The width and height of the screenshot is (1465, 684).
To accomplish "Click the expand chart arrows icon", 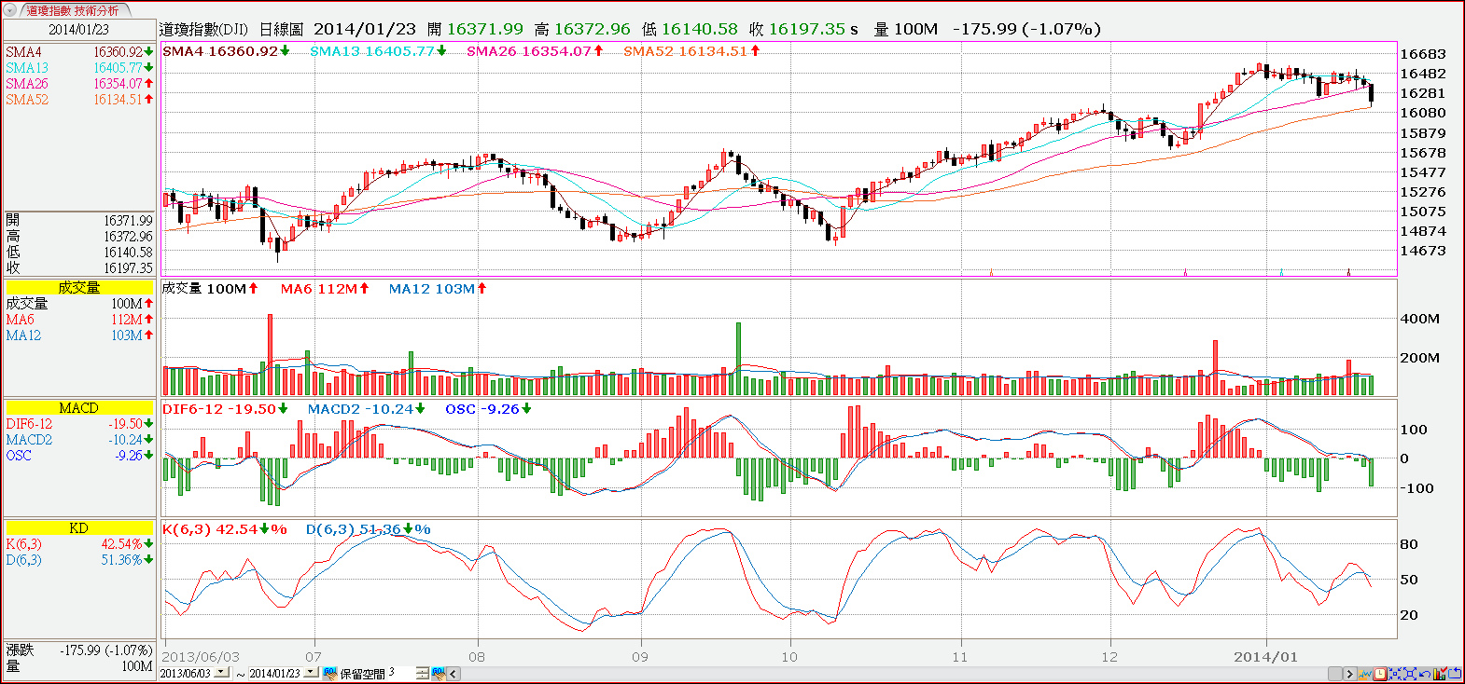I will coord(1410,673).
